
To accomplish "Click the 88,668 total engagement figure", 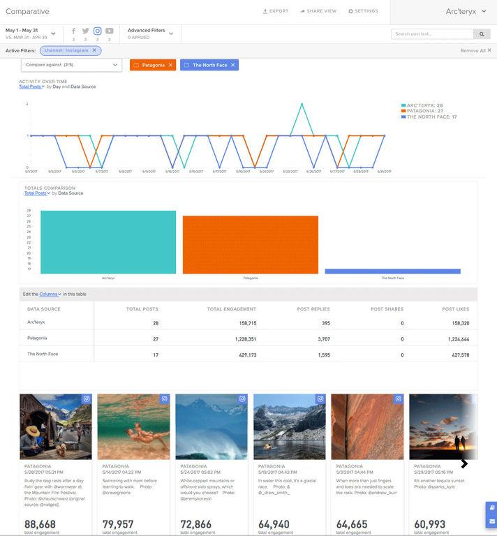I will pyautogui.click(x=40, y=524).
